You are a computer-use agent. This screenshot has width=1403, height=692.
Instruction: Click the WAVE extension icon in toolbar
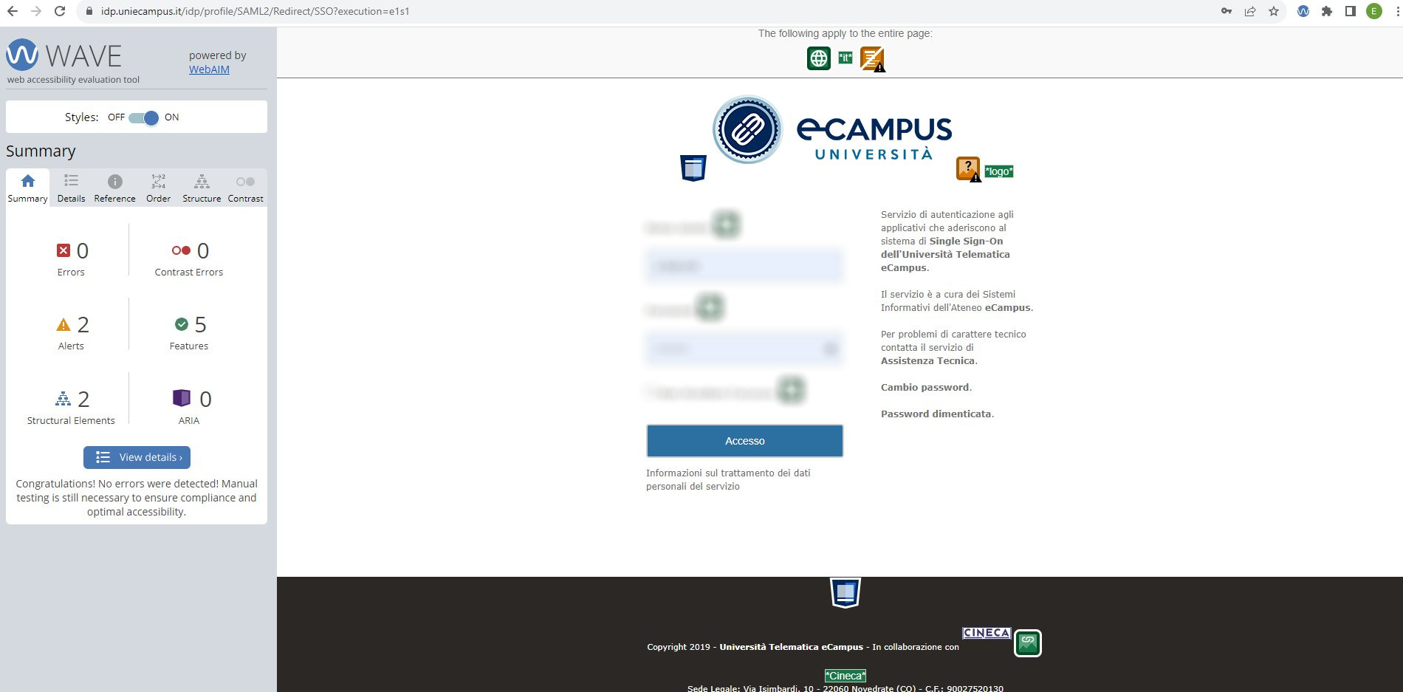(1303, 11)
